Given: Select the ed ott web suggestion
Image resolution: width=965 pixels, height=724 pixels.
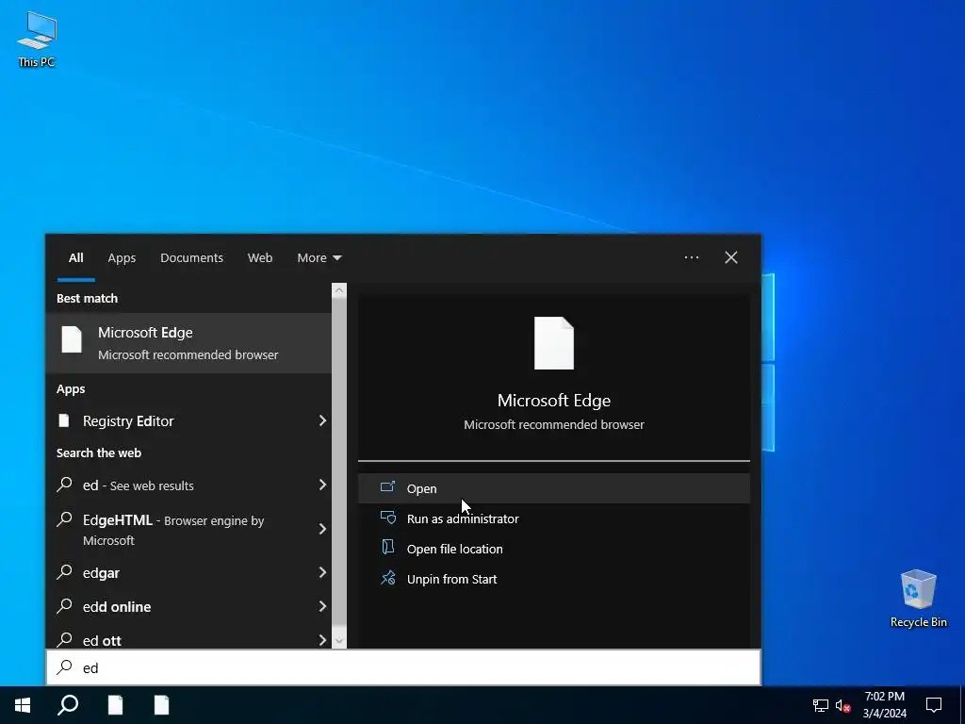Looking at the screenshot, I should pos(188,638).
